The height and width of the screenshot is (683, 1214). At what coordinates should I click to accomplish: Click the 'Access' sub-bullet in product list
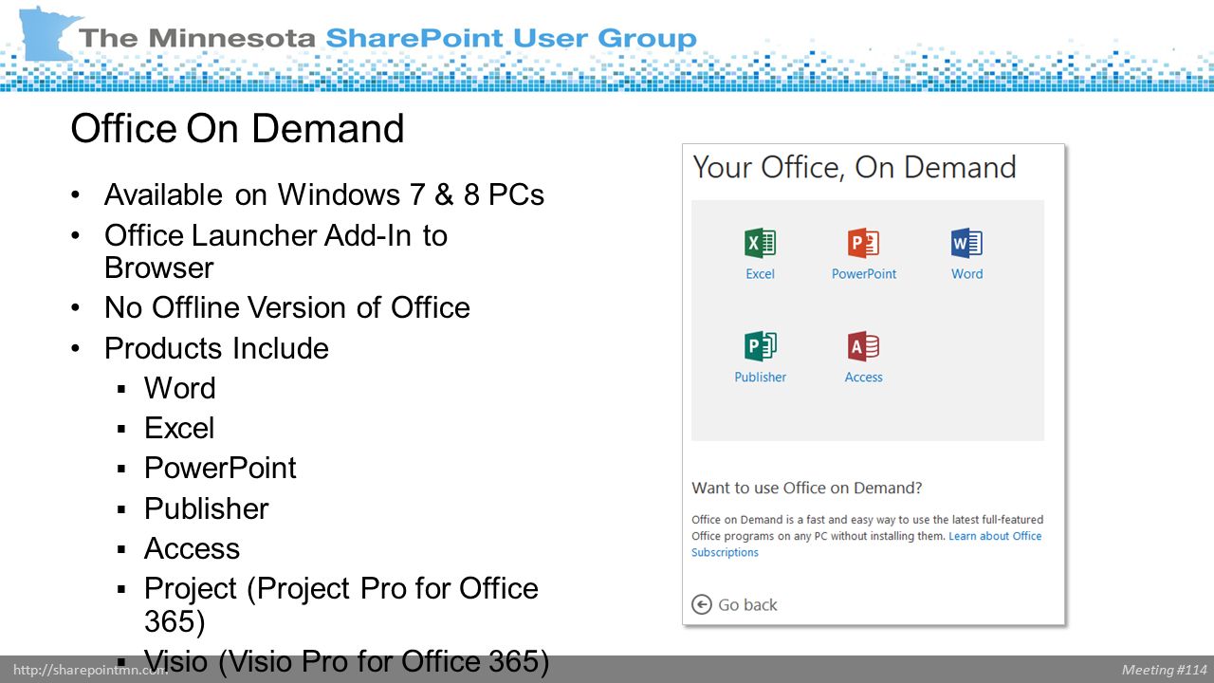[x=192, y=548]
